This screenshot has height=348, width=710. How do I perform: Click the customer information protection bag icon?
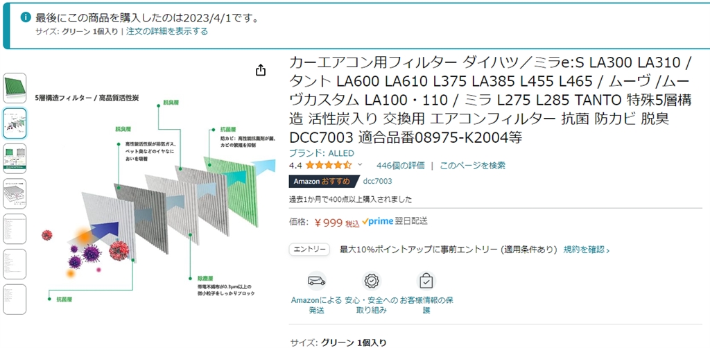pyautogui.click(x=426, y=281)
